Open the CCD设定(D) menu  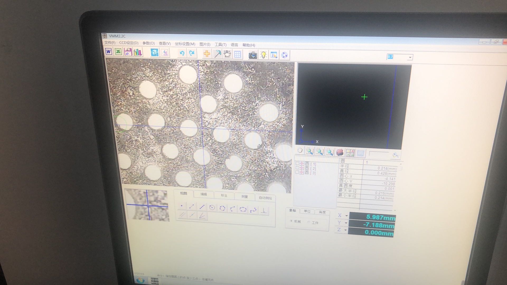(x=129, y=43)
